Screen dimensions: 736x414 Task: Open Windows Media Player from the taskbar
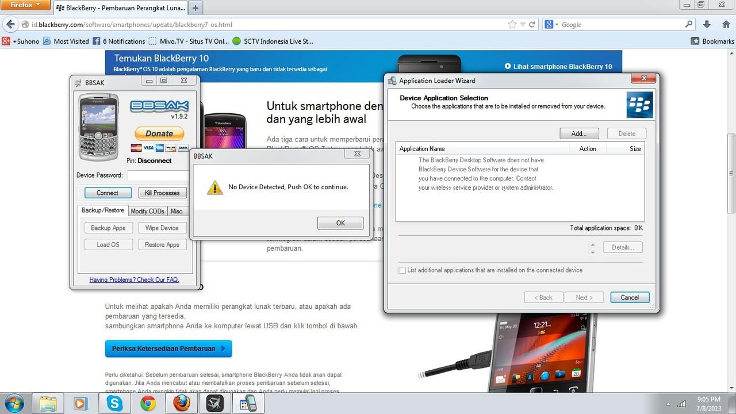tap(81, 403)
